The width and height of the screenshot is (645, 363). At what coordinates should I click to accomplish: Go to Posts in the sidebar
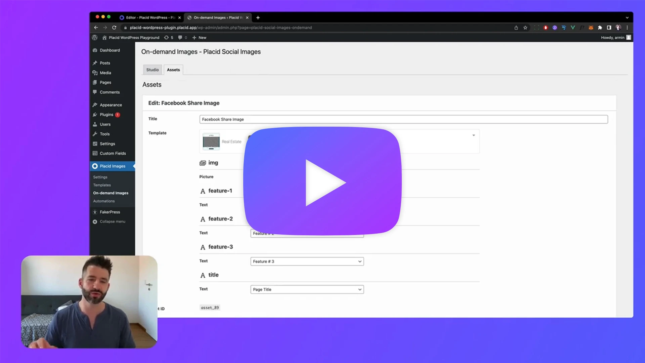pyautogui.click(x=112, y=63)
